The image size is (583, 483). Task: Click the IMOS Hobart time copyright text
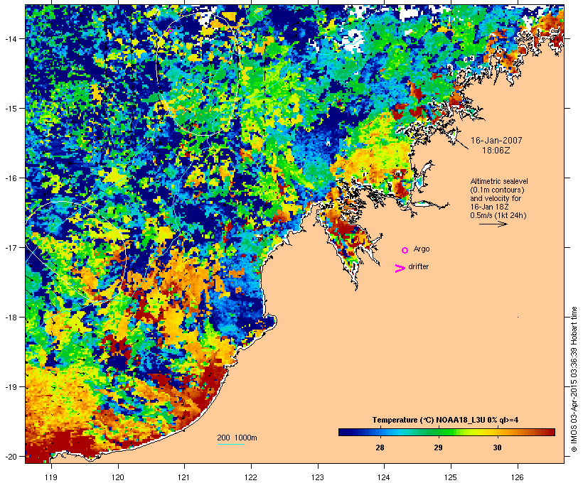[574, 379]
